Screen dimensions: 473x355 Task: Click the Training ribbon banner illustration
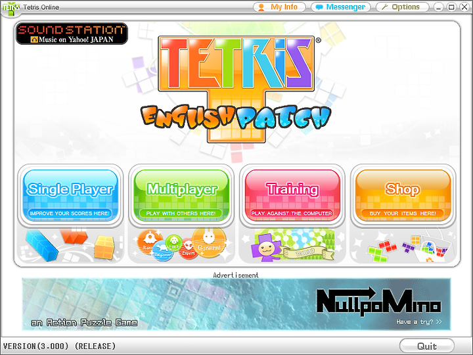pos(305,252)
